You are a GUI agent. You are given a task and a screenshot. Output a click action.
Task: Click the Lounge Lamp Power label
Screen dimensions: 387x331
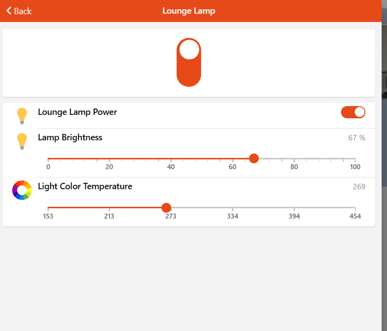click(x=77, y=112)
